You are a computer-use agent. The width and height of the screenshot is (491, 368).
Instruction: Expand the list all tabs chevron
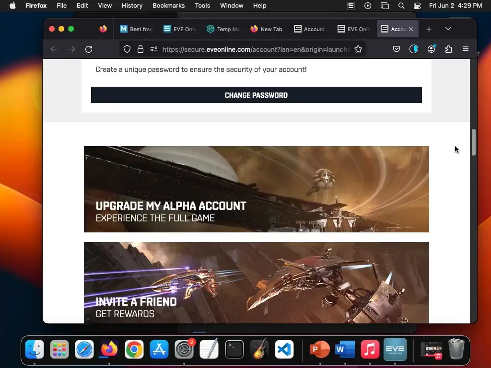[x=448, y=29]
